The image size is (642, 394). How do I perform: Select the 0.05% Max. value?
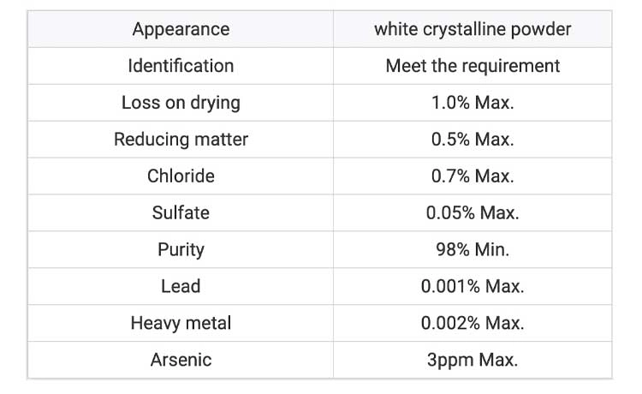tap(473, 212)
